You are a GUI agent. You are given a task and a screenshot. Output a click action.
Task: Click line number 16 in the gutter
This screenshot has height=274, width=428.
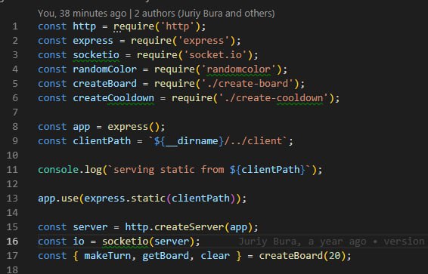pos(12,241)
